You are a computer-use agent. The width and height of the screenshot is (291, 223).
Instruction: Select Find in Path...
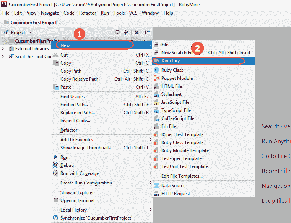[x=101, y=104]
